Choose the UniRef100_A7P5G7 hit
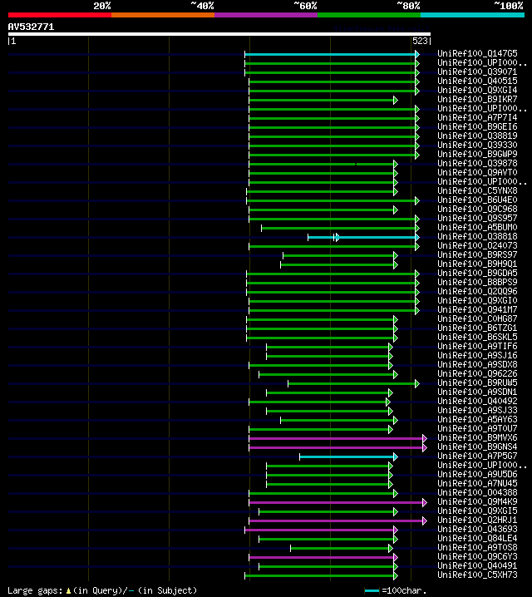The height and width of the screenshot is (597, 532). [477, 456]
